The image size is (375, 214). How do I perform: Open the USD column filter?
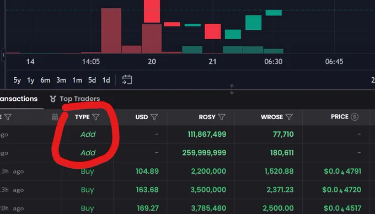pyautogui.click(x=154, y=117)
